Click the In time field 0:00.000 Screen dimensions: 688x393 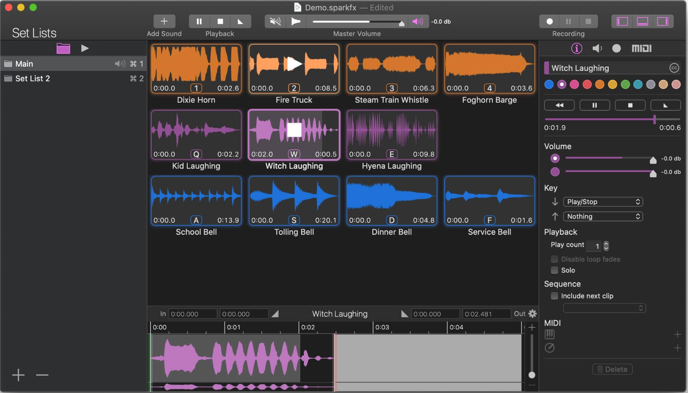[193, 314]
